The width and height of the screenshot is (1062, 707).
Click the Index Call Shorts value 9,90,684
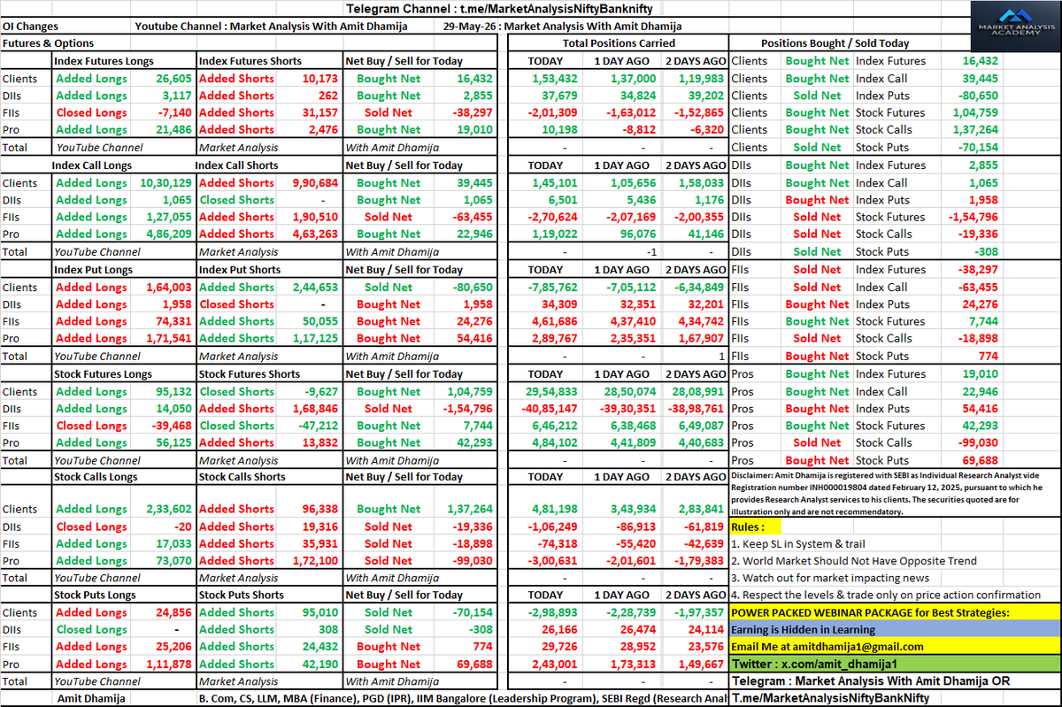click(x=314, y=183)
